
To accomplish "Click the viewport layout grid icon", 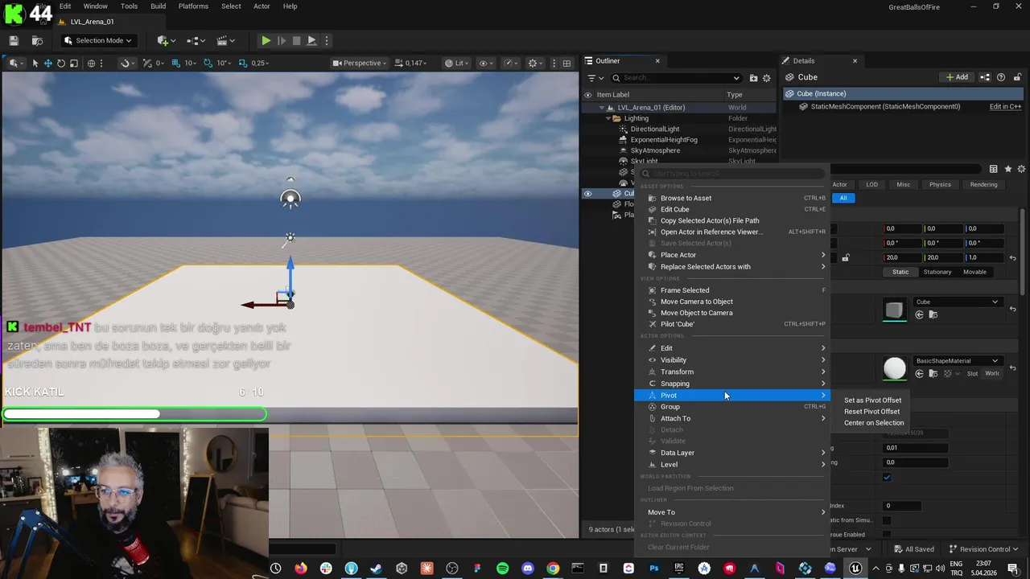I will point(566,63).
